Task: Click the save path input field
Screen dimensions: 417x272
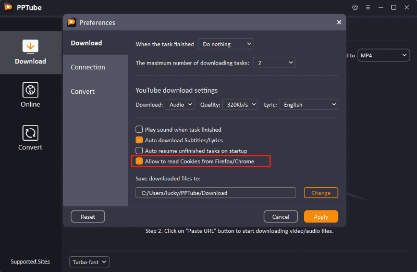Action: [x=216, y=193]
